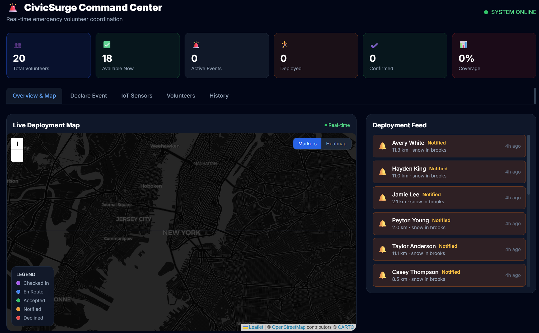This screenshot has height=333, width=539.
Task: Click the Active Events siren icon
Action: pyautogui.click(x=196, y=45)
